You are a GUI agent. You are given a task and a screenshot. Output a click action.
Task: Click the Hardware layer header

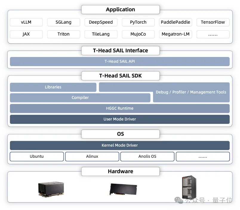[x=121, y=171]
